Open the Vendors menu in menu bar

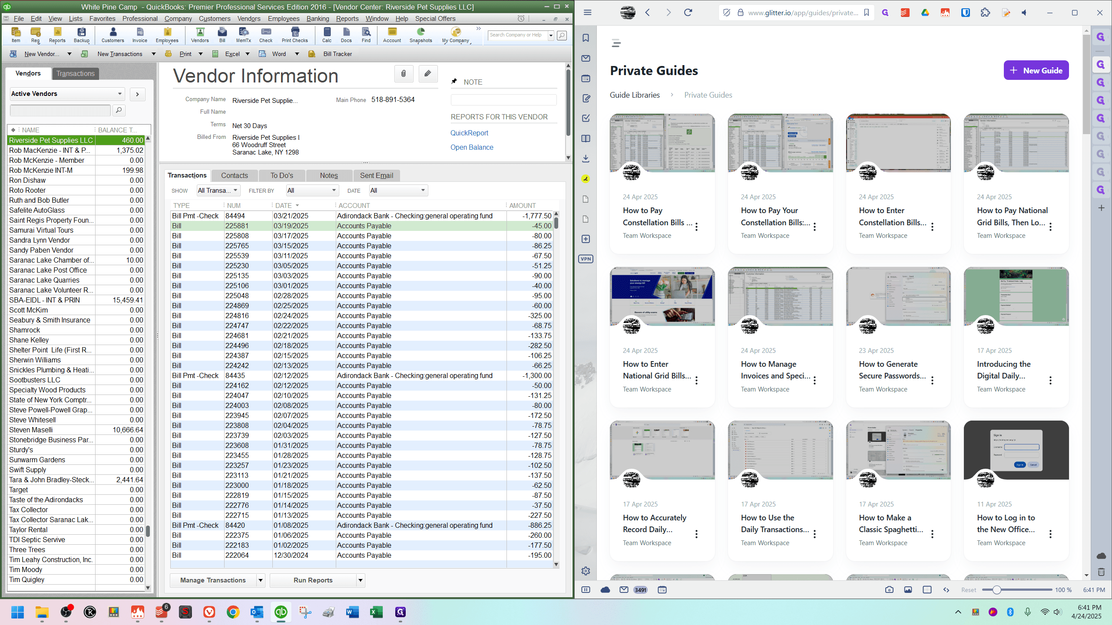pyautogui.click(x=249, y=19)
